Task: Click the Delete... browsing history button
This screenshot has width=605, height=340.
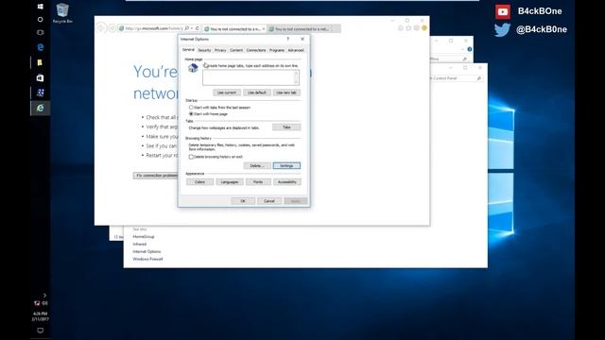Action: click(x=257, y=166)
